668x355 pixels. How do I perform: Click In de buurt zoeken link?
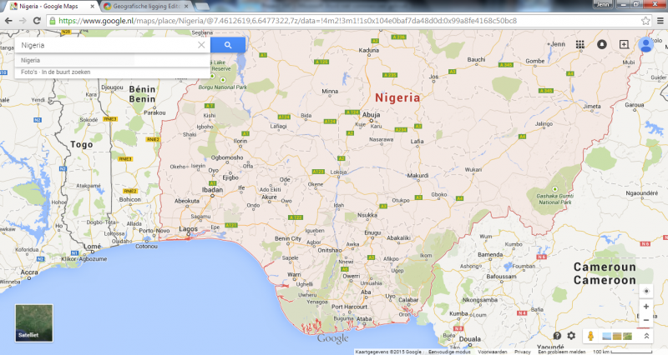[x=66, y=72]
